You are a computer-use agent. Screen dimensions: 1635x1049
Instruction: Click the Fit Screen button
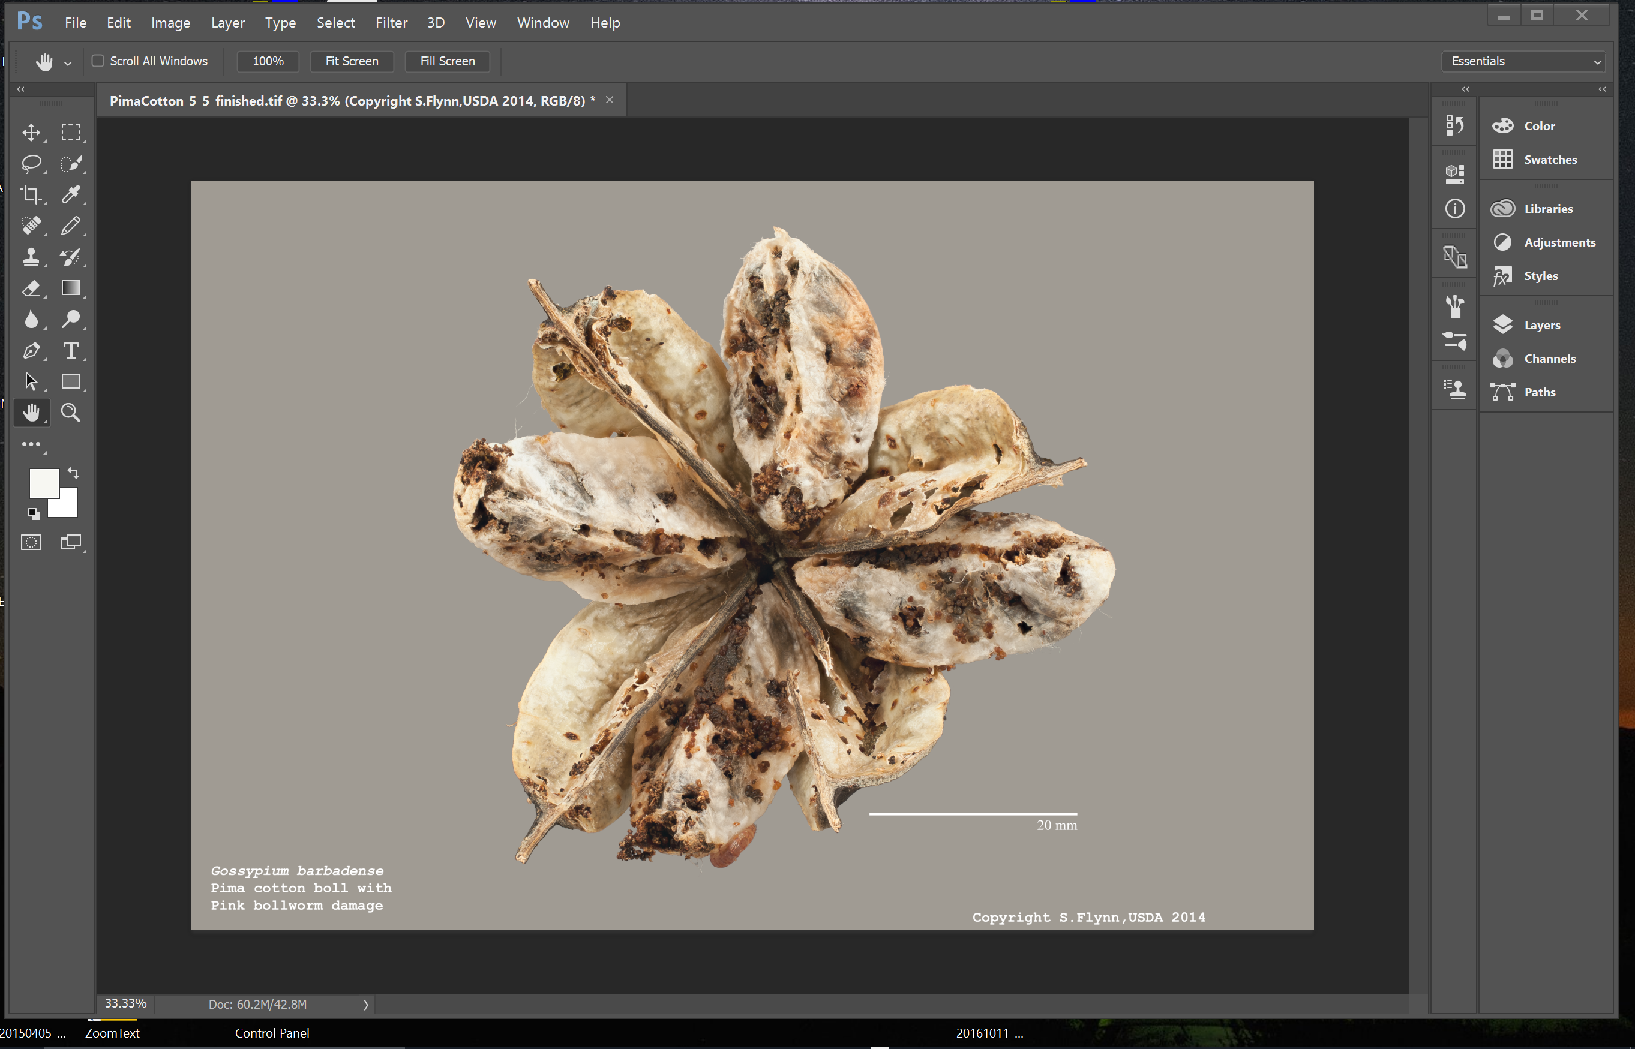(352, 61)
